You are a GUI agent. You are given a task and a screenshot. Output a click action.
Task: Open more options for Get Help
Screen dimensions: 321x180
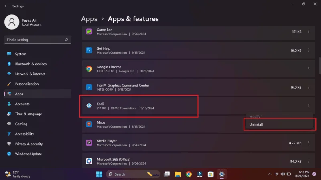coord(309,50)
